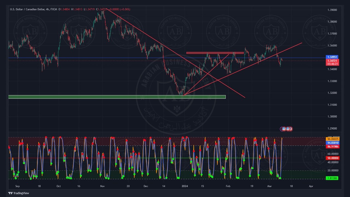The width and height of the screenshot is (350, 197).
Task: Click the Mar label on the time axis
Action: tap(270, 186)
